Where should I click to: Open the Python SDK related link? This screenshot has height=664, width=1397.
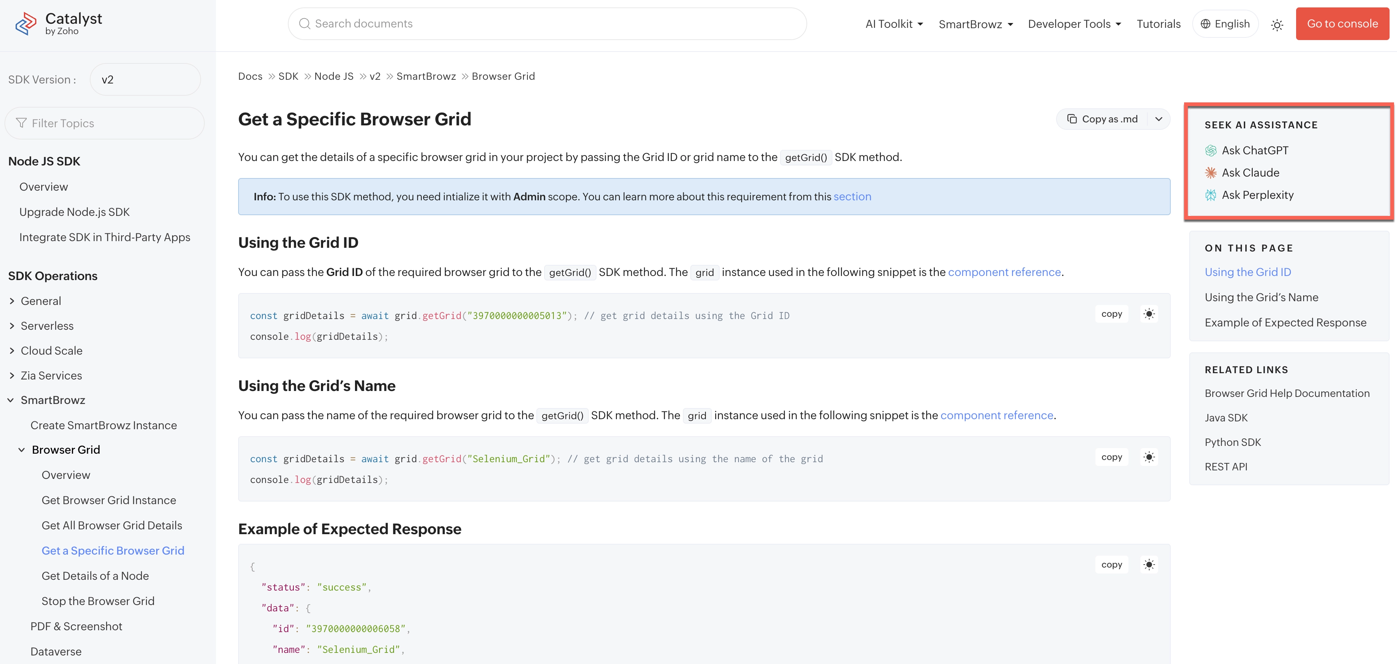click(1233, 442)
